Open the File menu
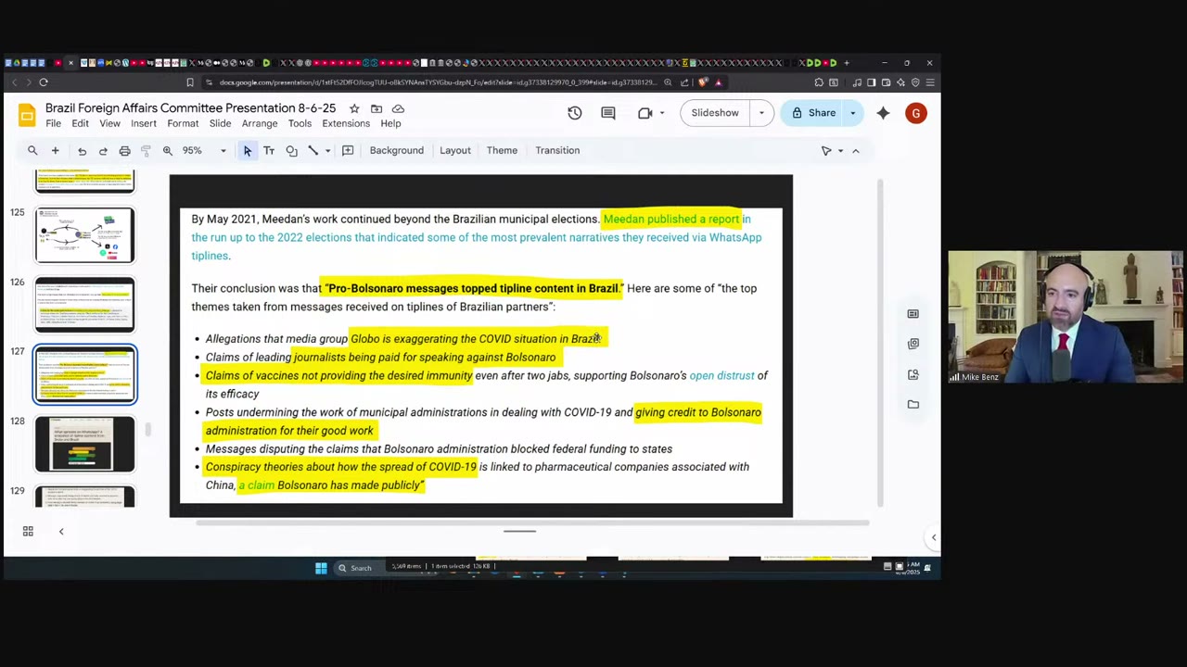This screenshot has width=1187, height=667. tap(54, 123)
